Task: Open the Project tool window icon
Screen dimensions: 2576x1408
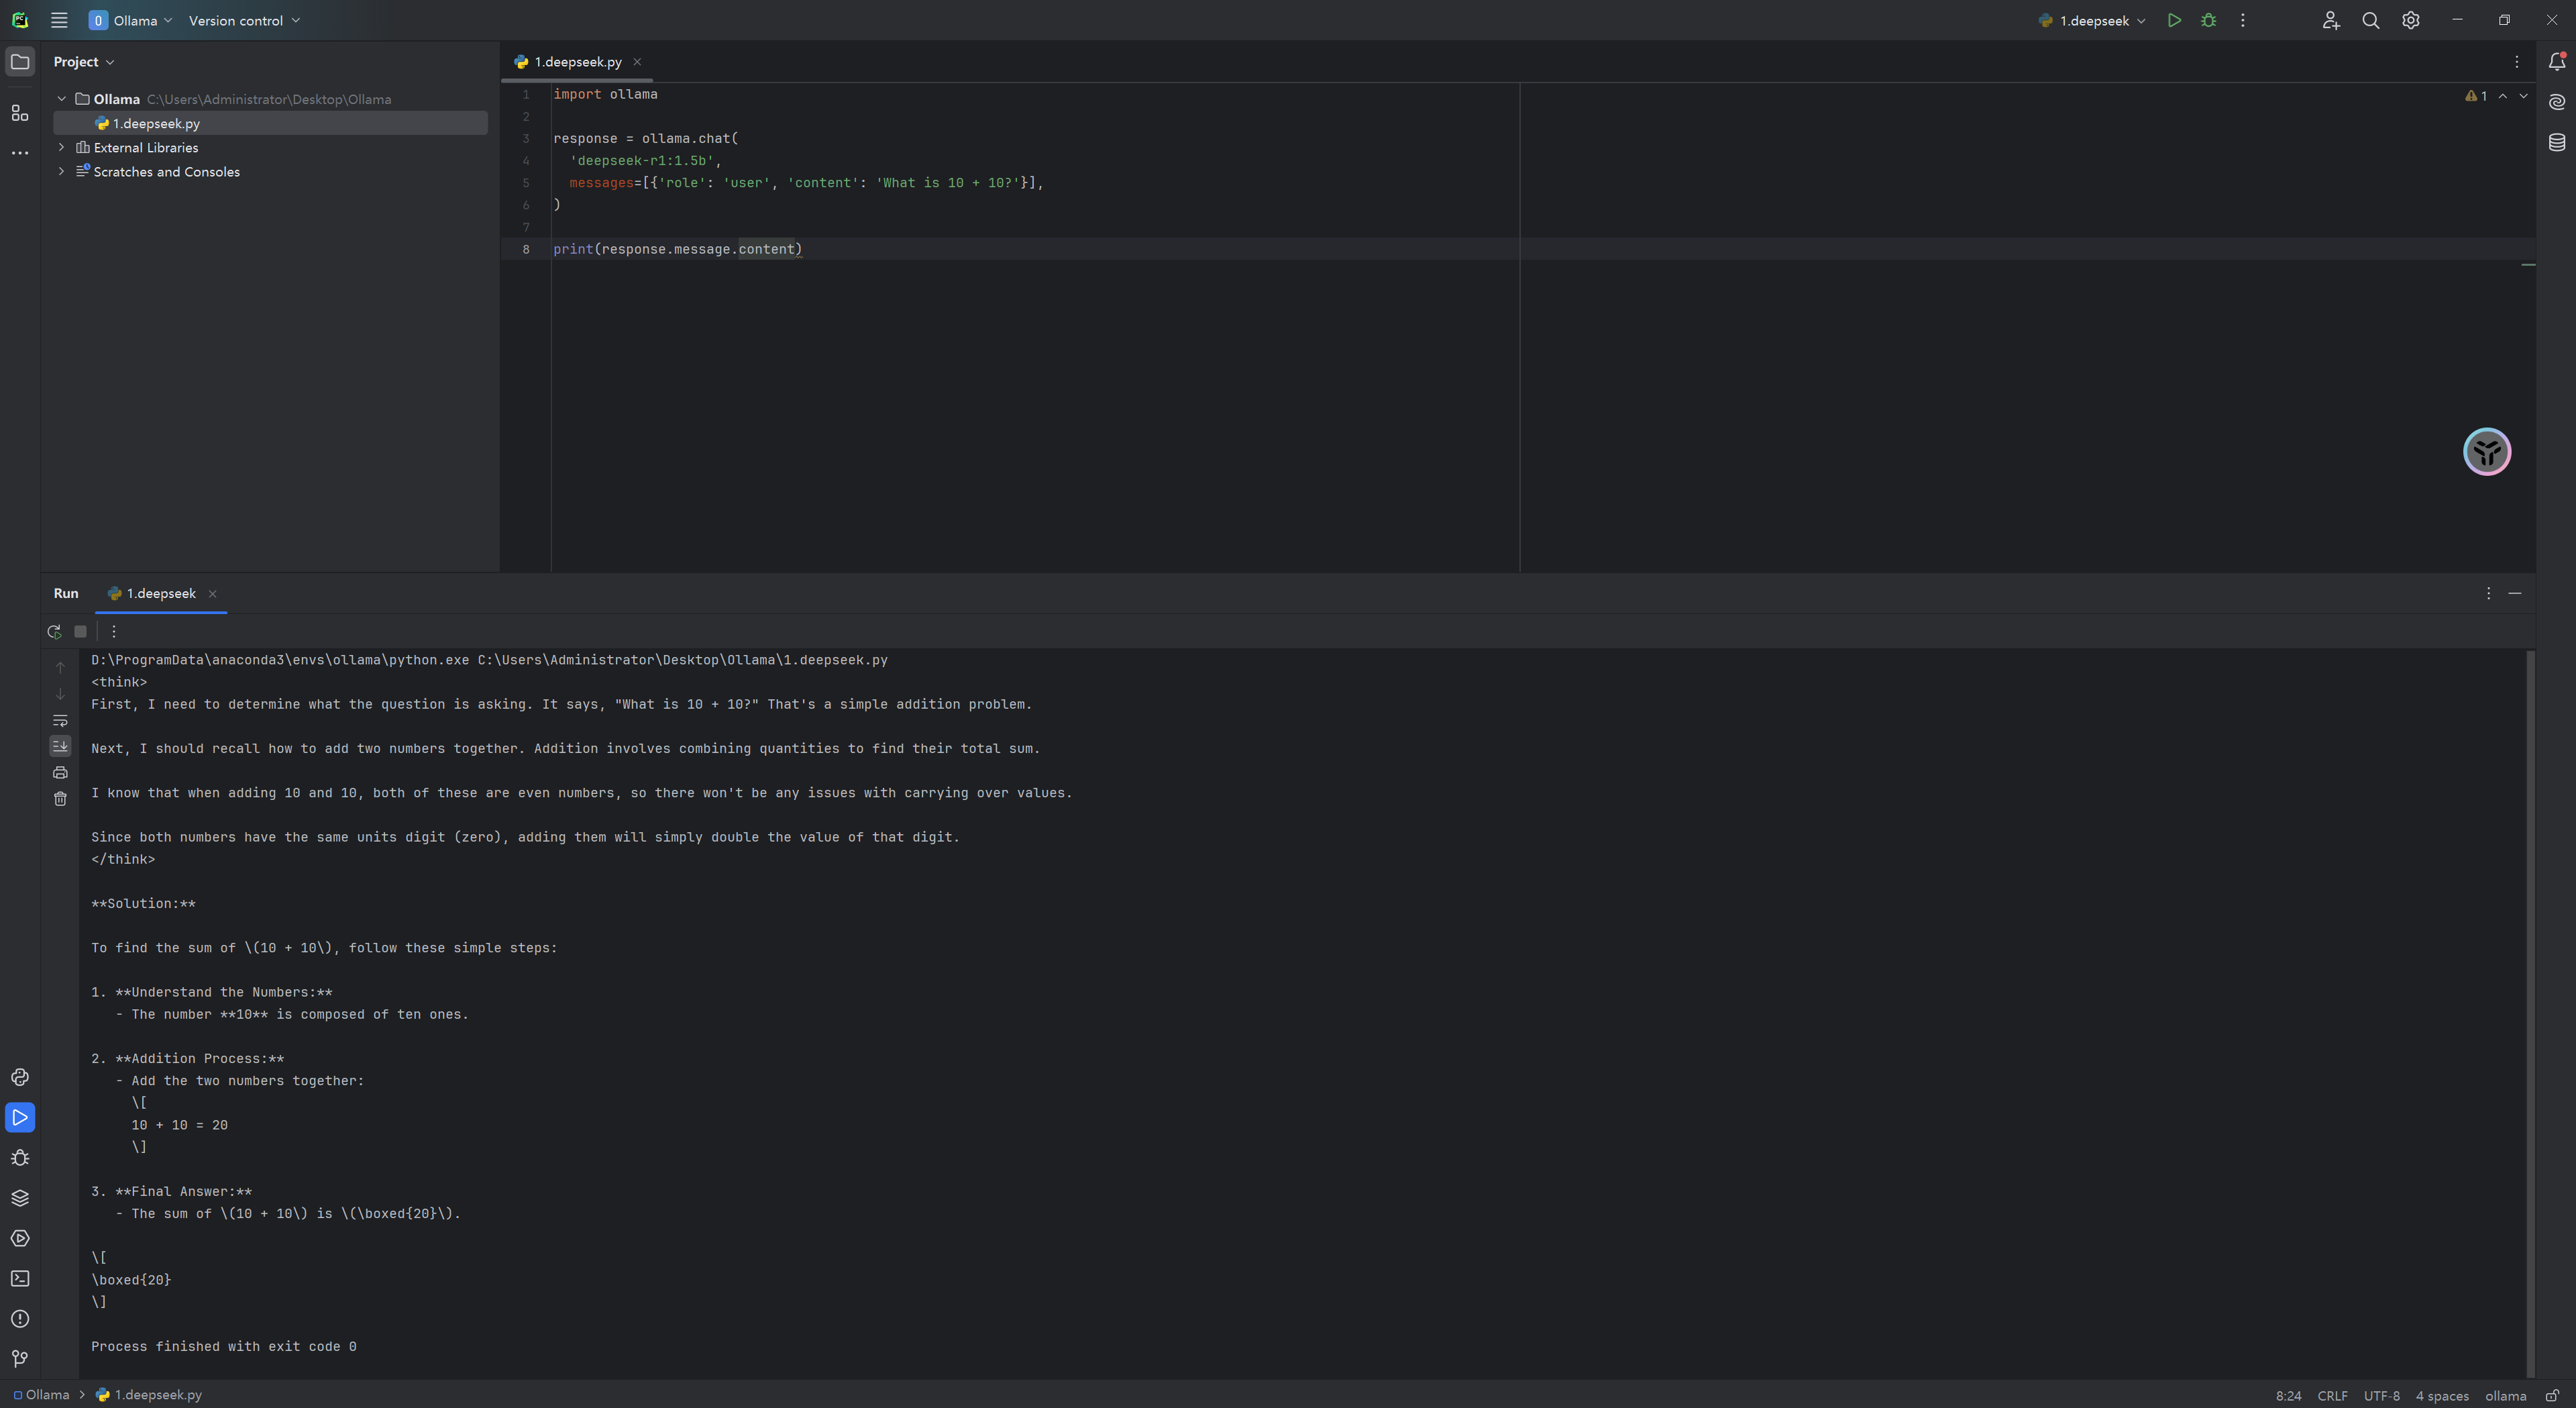Action: pyautogui.click(x=20, y=61)
